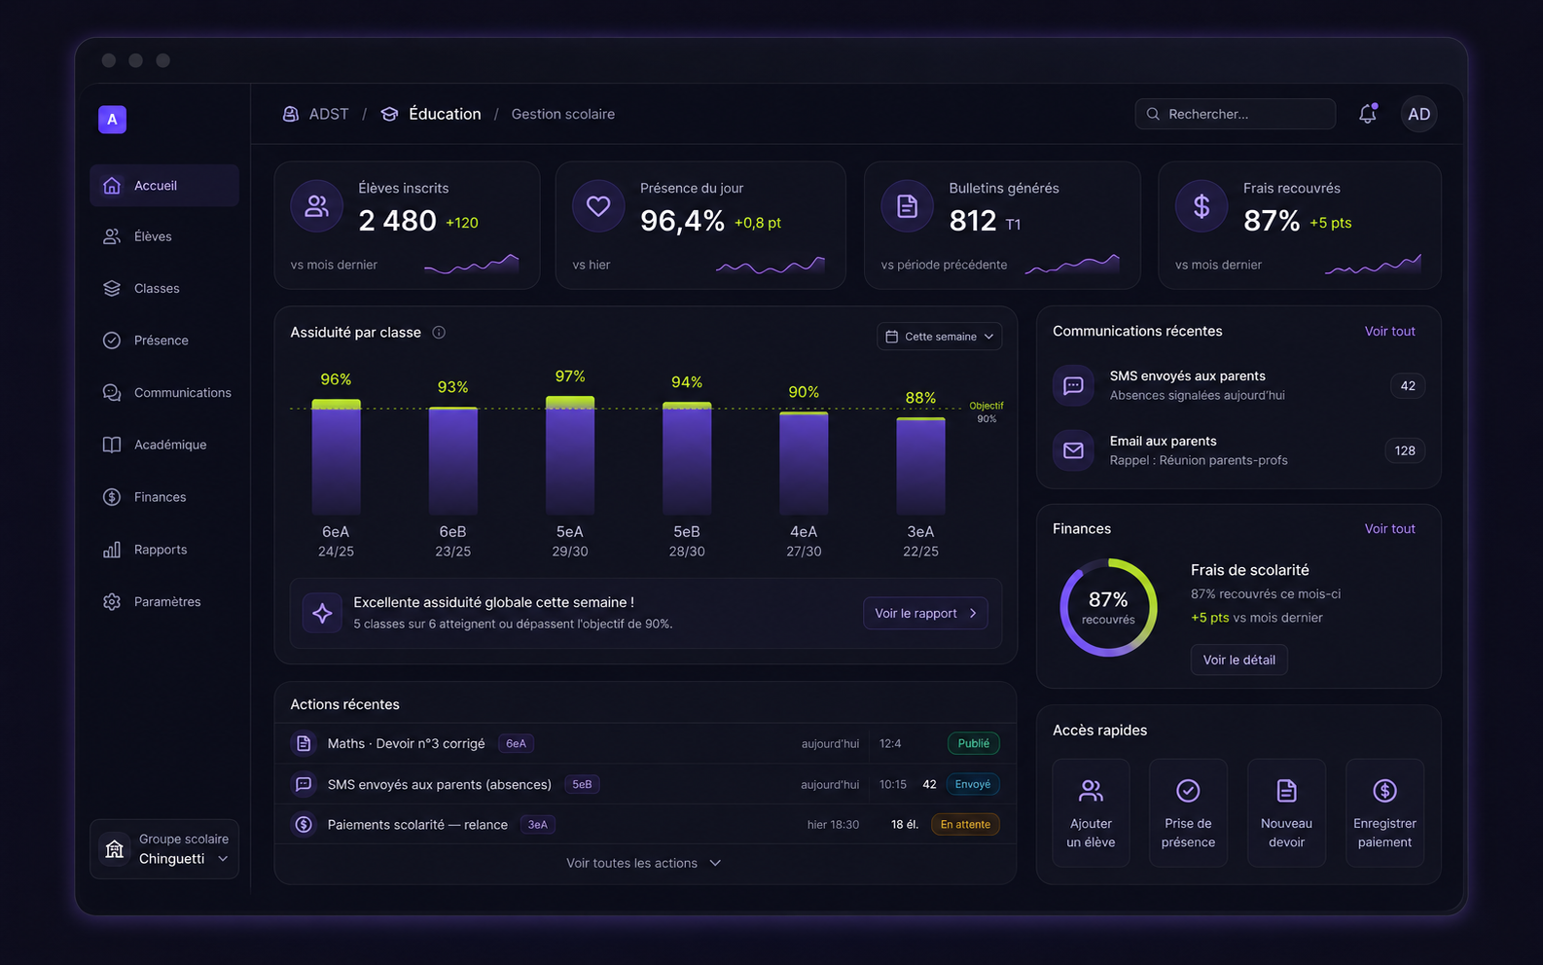Open the AD user avatar
This screenshot has height=965, width=1543.
pyautogui.click(x=1419, y=114)
